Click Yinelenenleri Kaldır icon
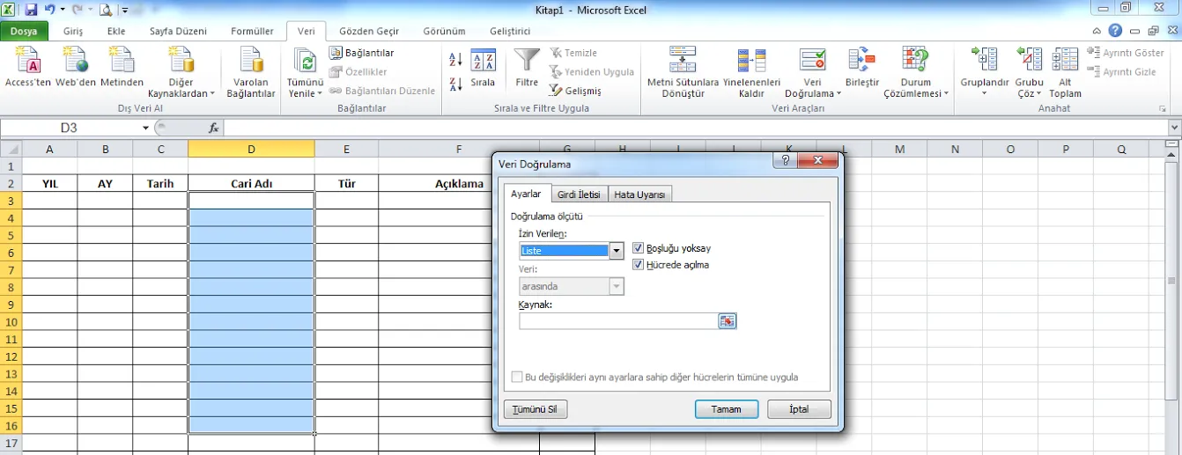Image resolution: width=1182 pixels, height=455 pixels. point(751,60)
